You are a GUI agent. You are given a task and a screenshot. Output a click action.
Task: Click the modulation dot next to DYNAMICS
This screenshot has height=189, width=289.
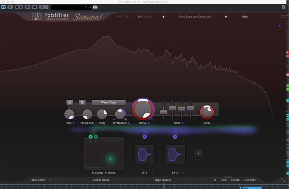coord(129,123)
